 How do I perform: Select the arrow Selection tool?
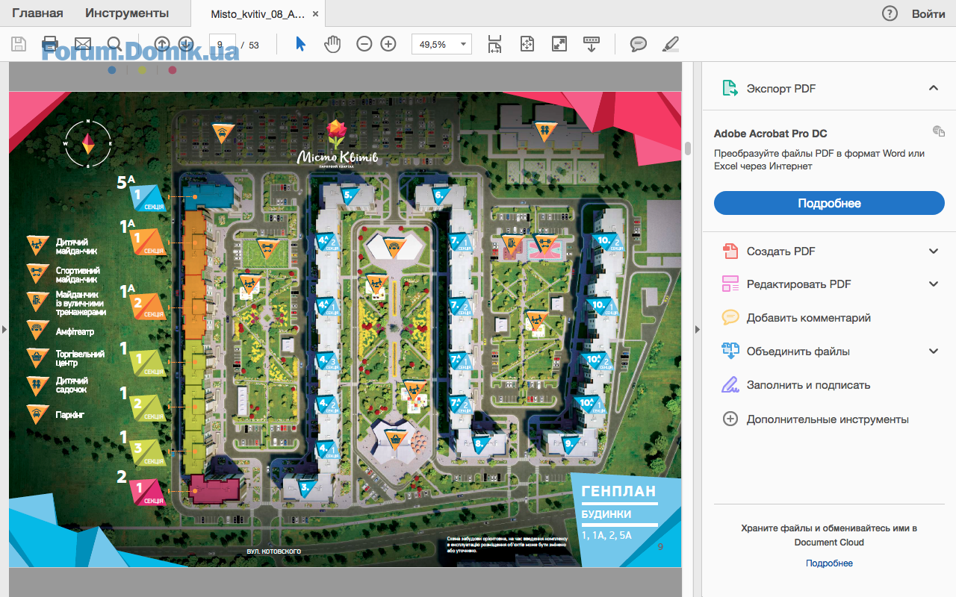(300, 44)
